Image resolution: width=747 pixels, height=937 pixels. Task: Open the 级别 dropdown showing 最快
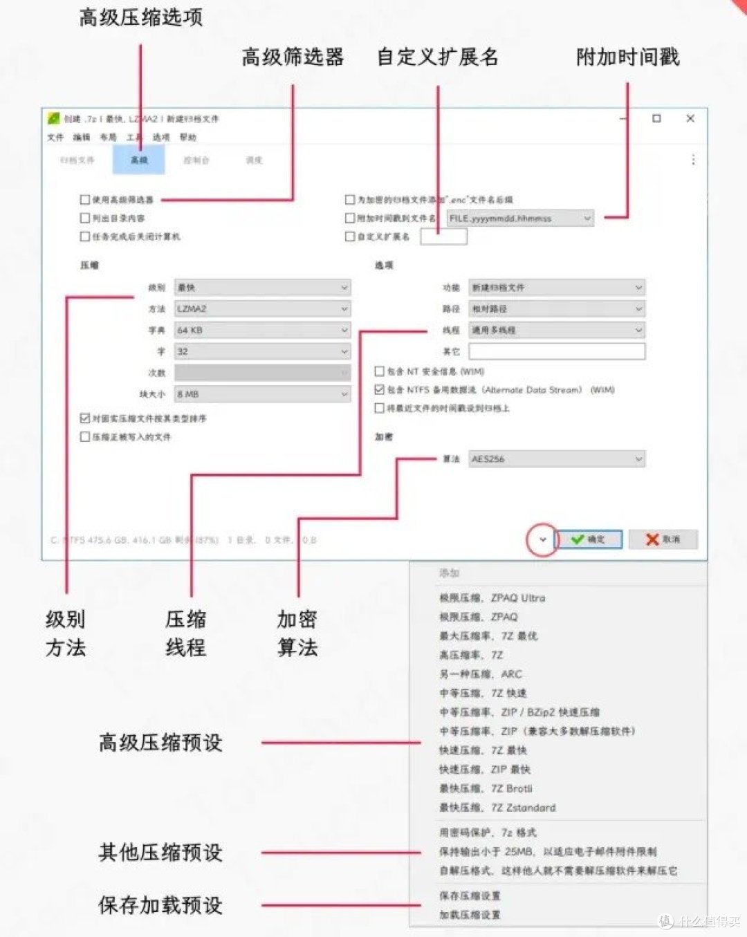(262, 288)
